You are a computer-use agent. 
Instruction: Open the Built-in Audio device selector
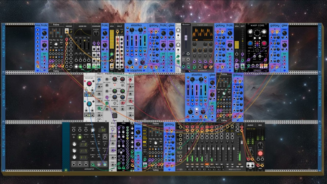(x=251, y=129)
